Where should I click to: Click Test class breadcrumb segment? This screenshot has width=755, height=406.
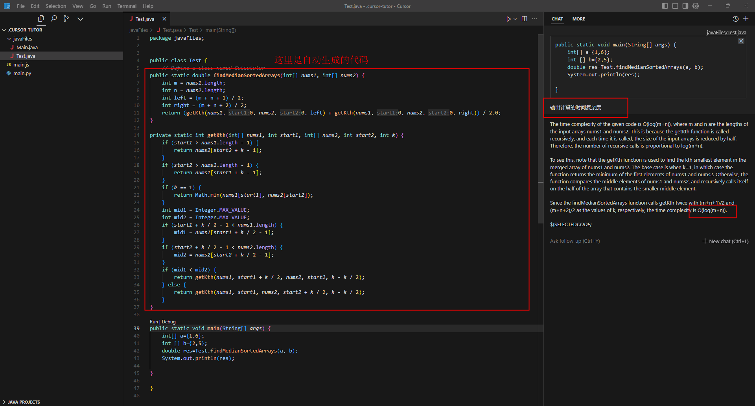point(193,30)
